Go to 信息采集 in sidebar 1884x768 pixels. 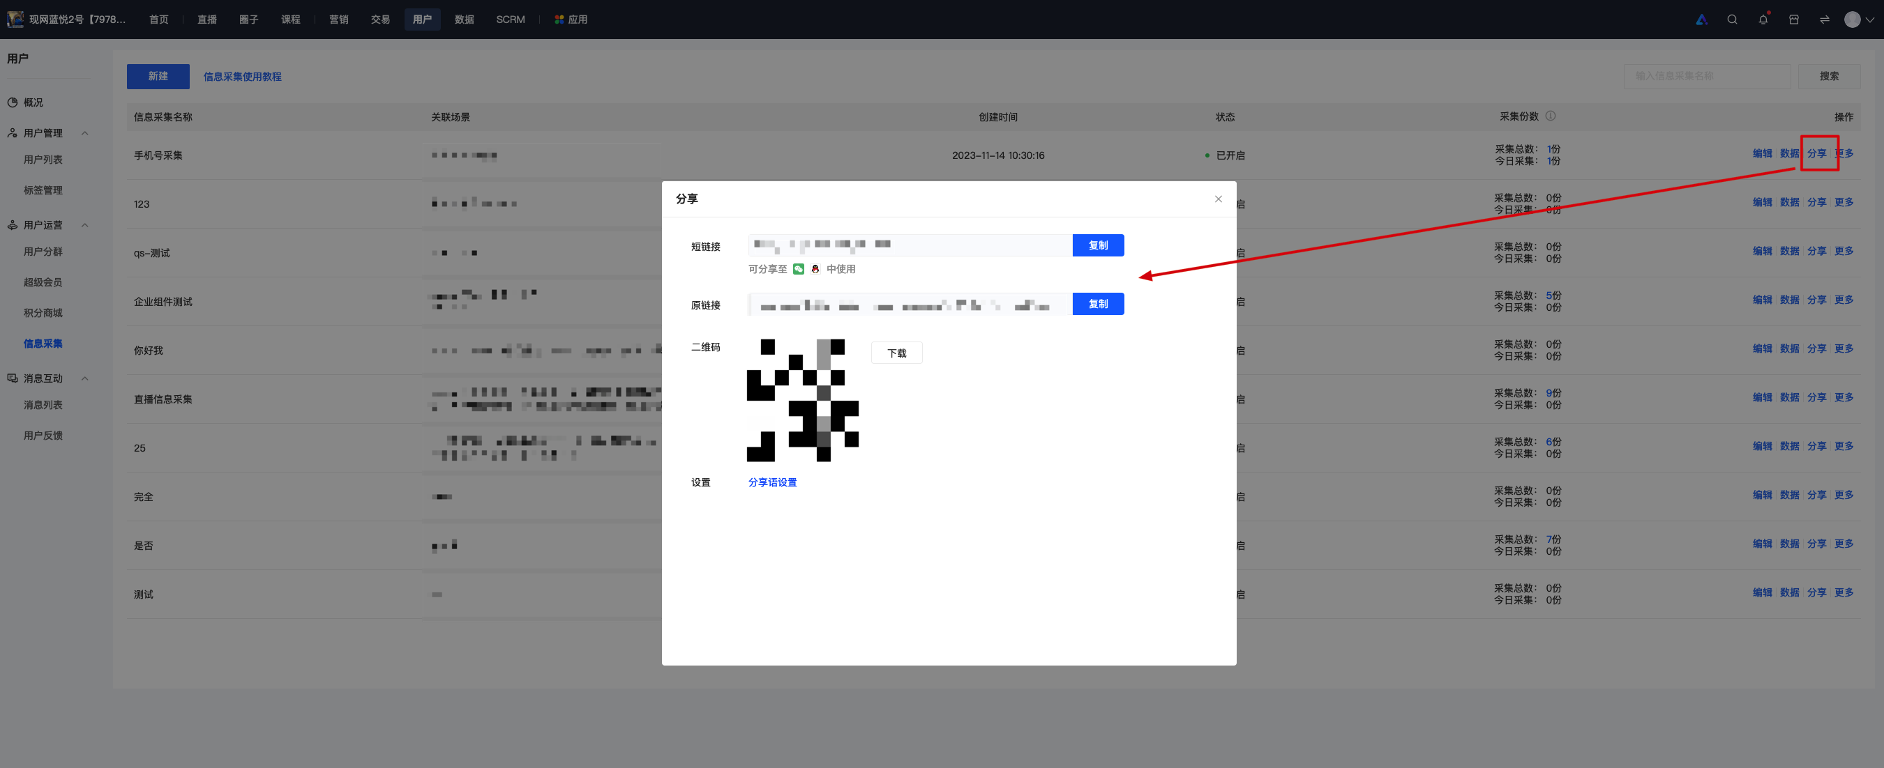coord(43,344)
